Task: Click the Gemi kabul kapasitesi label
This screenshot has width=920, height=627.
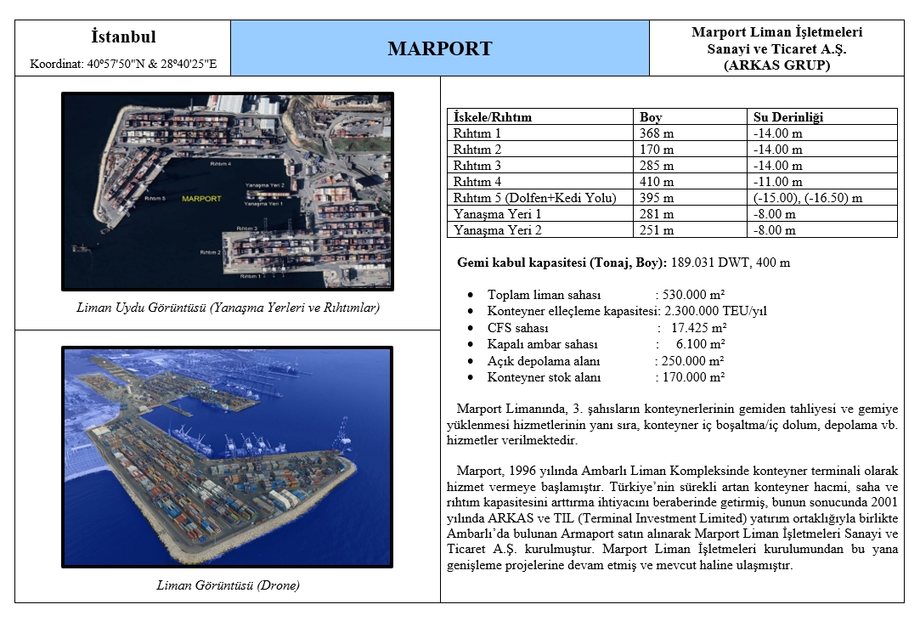Action: [562, 263]
